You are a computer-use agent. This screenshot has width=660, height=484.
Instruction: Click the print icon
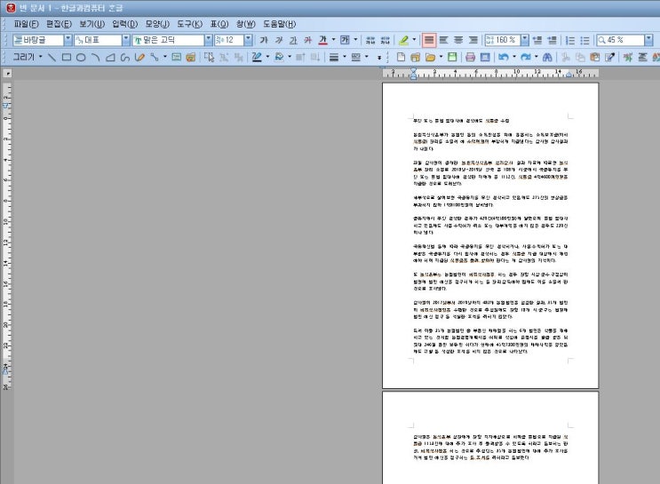point(470,57)
